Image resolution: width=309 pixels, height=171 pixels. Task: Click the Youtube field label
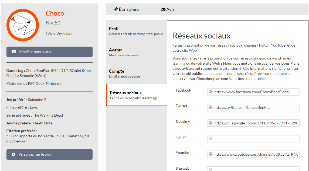pyautogui.click(x=182, y=153)
